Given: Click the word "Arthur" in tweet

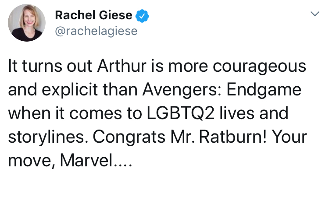Looking at the screenshot, I should pyautogui.click(x=122, y=66).
